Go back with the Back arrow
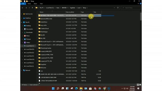The width and height of the screenshot is (162, 91). click(23, 8)
